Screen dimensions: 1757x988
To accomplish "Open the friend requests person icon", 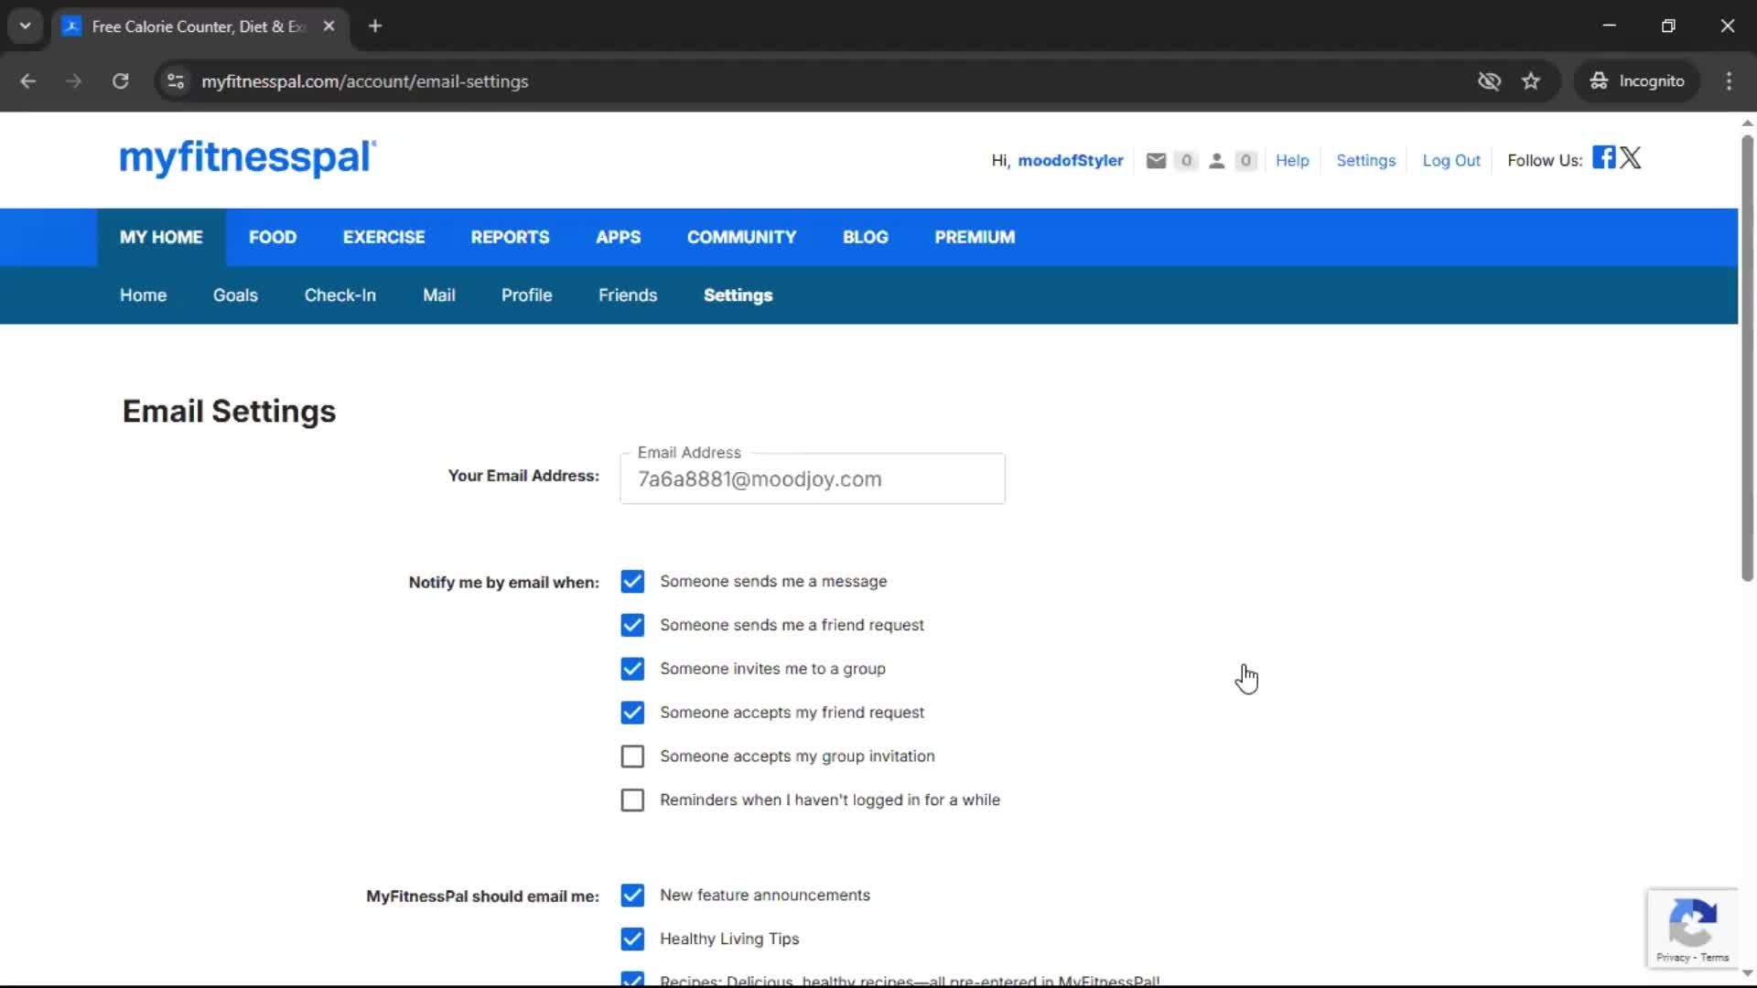I will [x=1216, y=161].
